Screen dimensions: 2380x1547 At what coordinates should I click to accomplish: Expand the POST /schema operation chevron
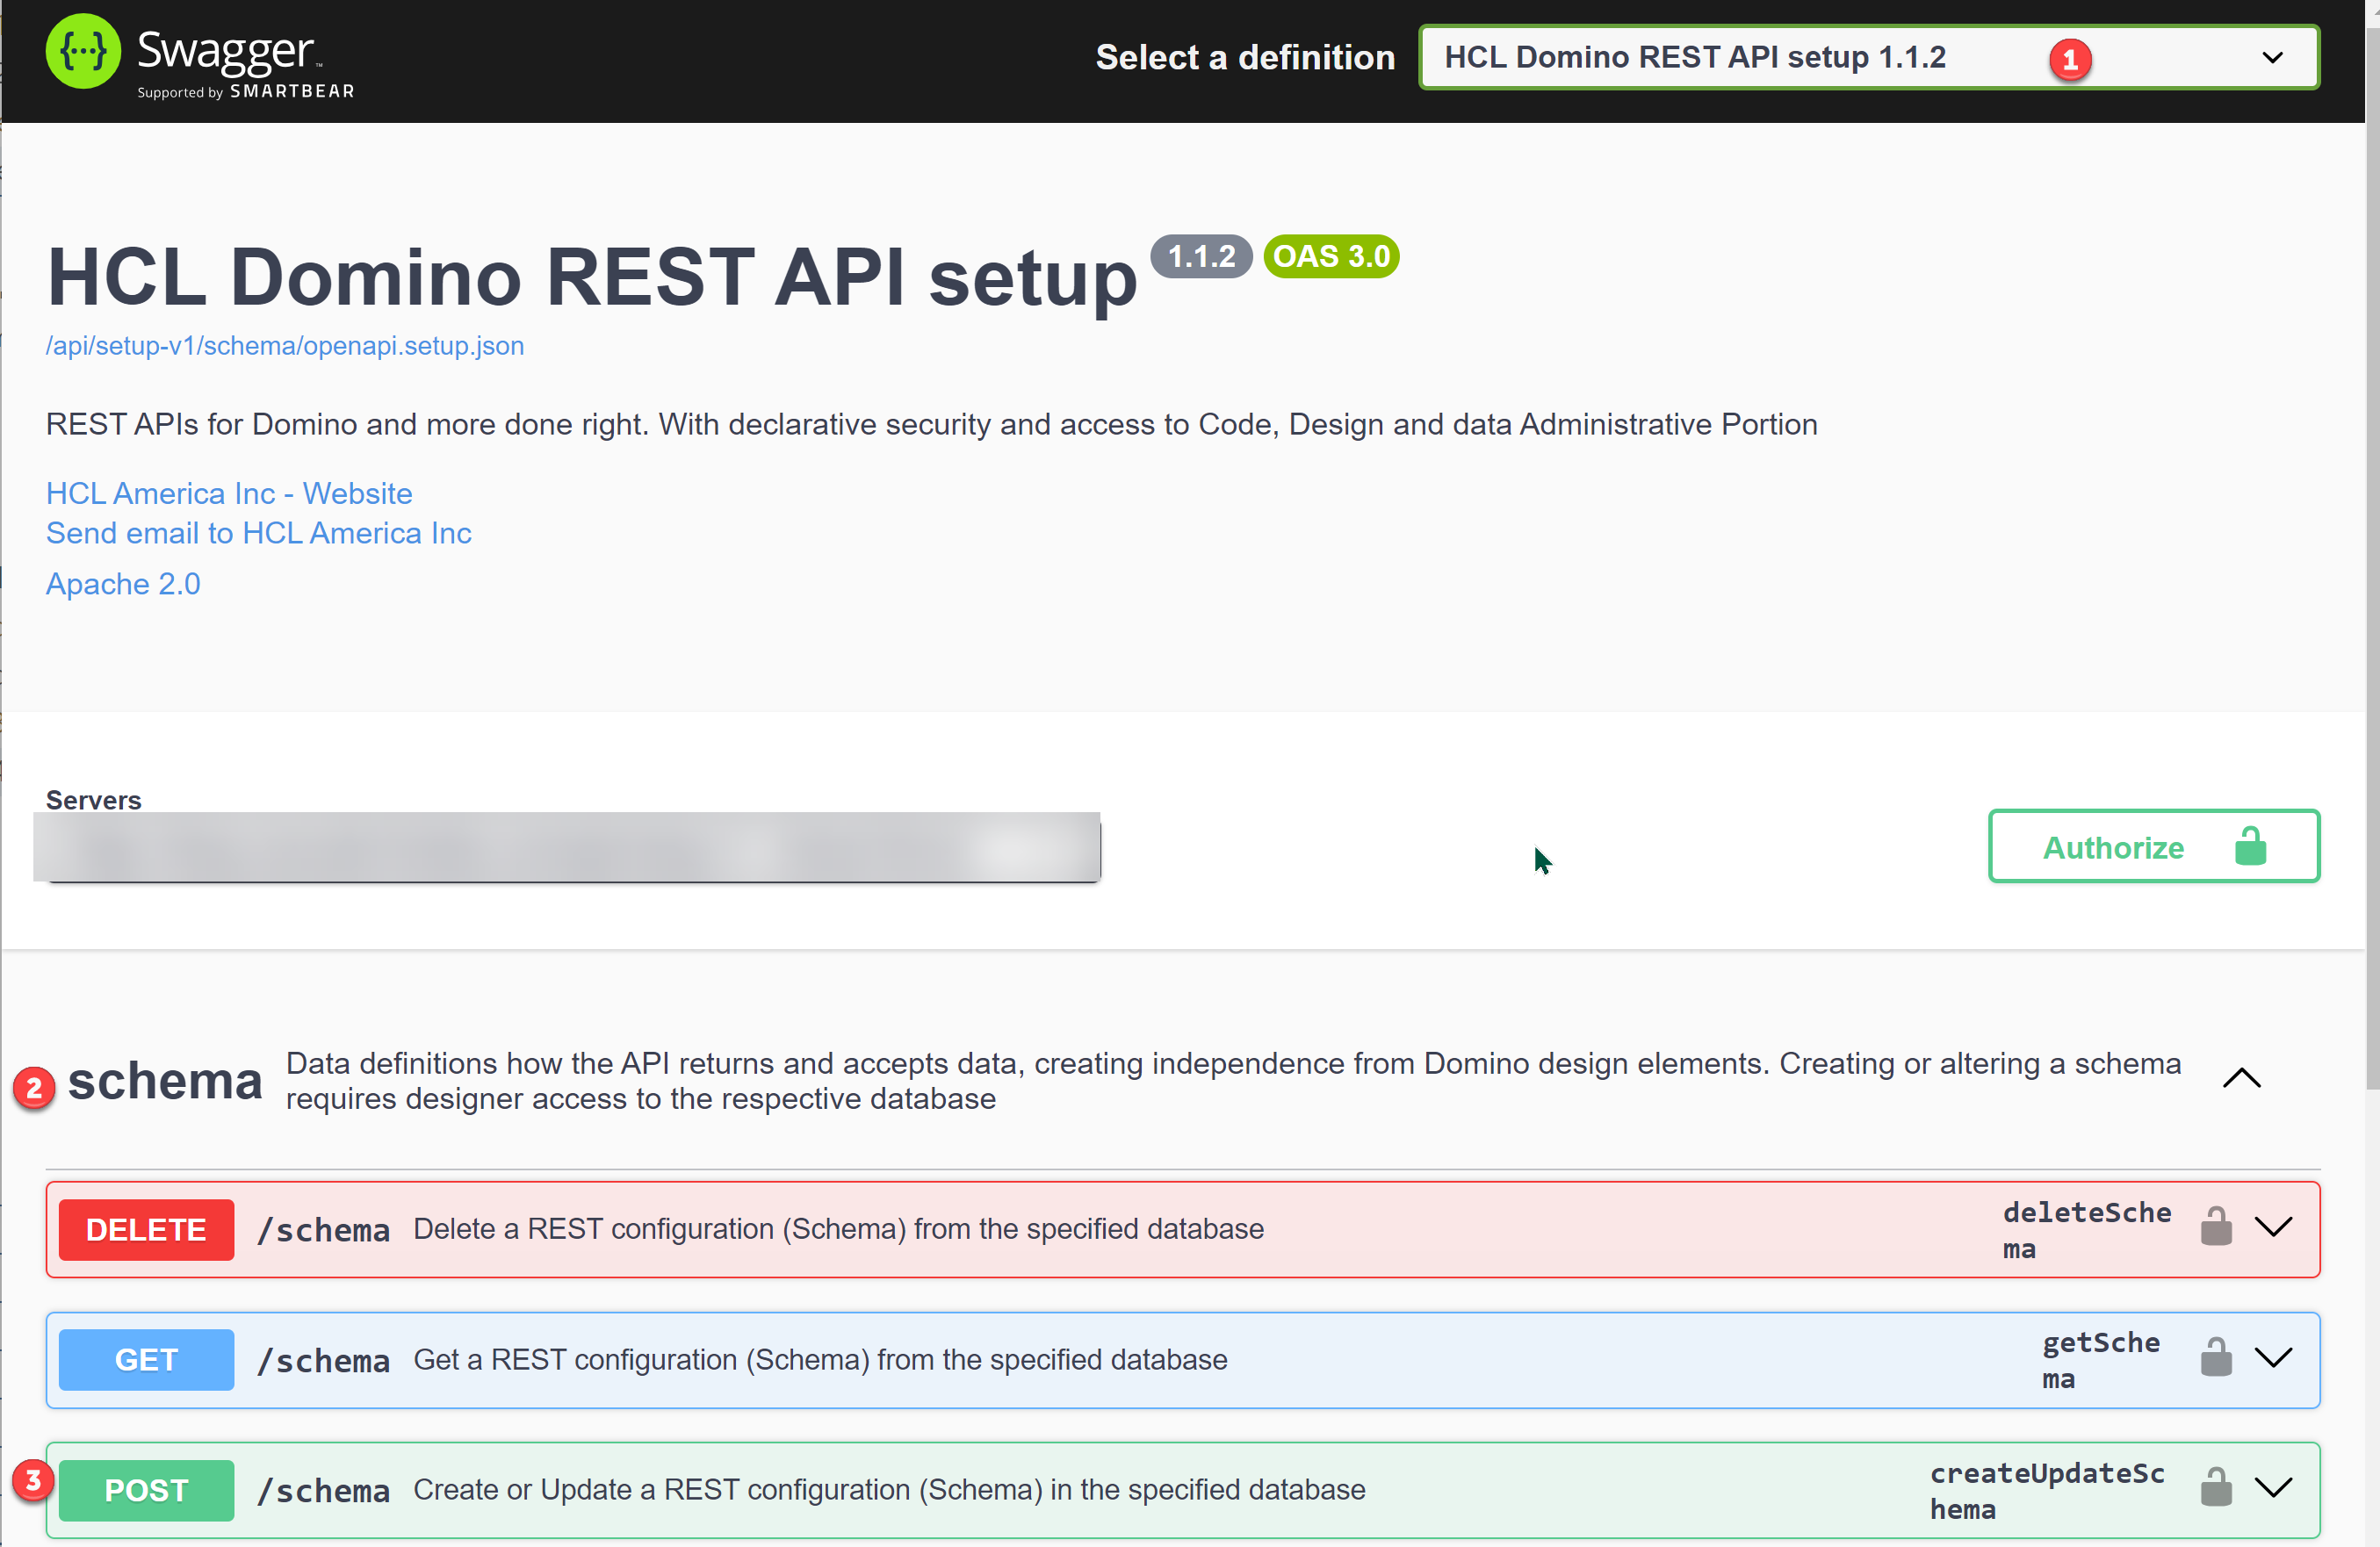click(2274, 1488)
